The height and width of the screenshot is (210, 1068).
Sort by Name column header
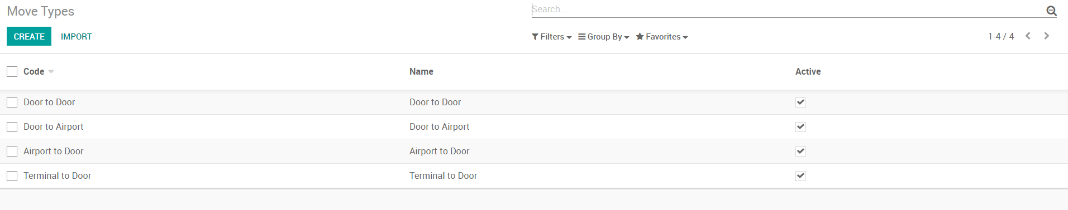pos(421,71)
